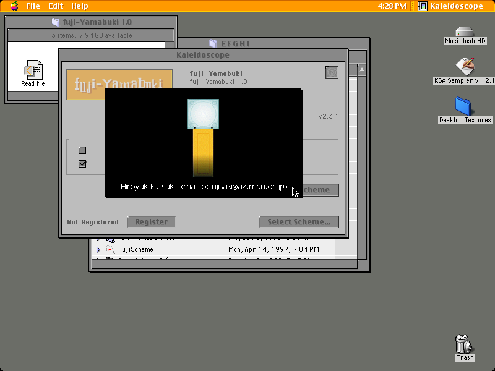Select the FujiScheme name in EFGHI list
This screenshot has height=371, width=495.
click(x=136, y=250)
